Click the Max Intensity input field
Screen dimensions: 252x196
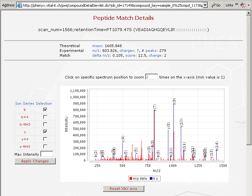(x=46, y=154)
